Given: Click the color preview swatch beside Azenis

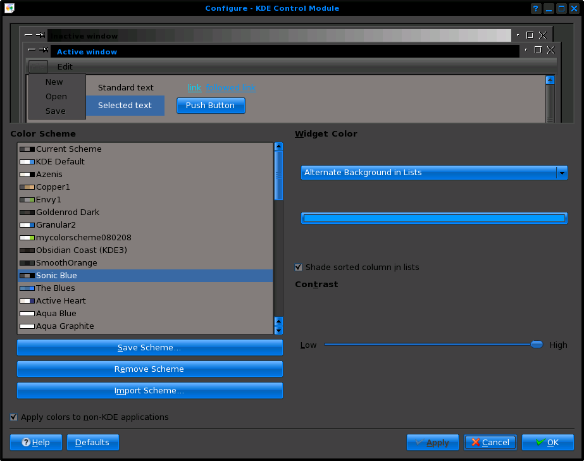Looking at the screenshot, I should [27, 175].
